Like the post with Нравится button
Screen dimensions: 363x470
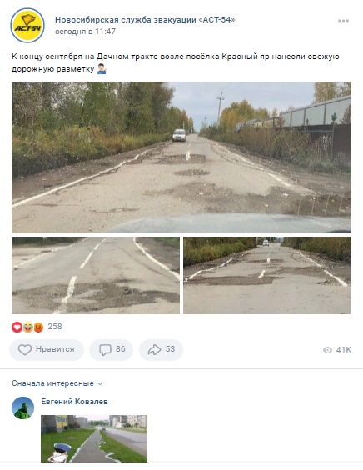[47, 349]
